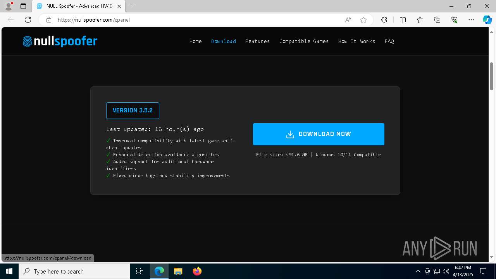Screen dimensions: 496x279
Task: Open the tab actions menu icon
Action: click(23, 6)
